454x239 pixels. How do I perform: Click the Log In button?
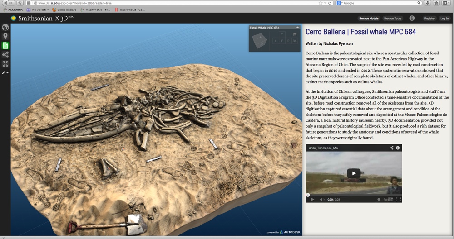coord(444,19)
